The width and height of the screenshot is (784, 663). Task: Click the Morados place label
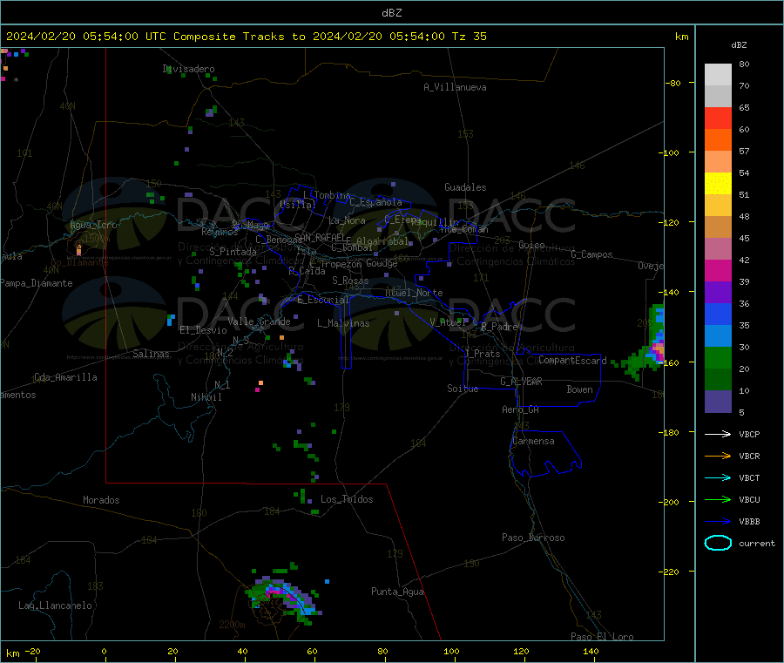tap(101, 500)
